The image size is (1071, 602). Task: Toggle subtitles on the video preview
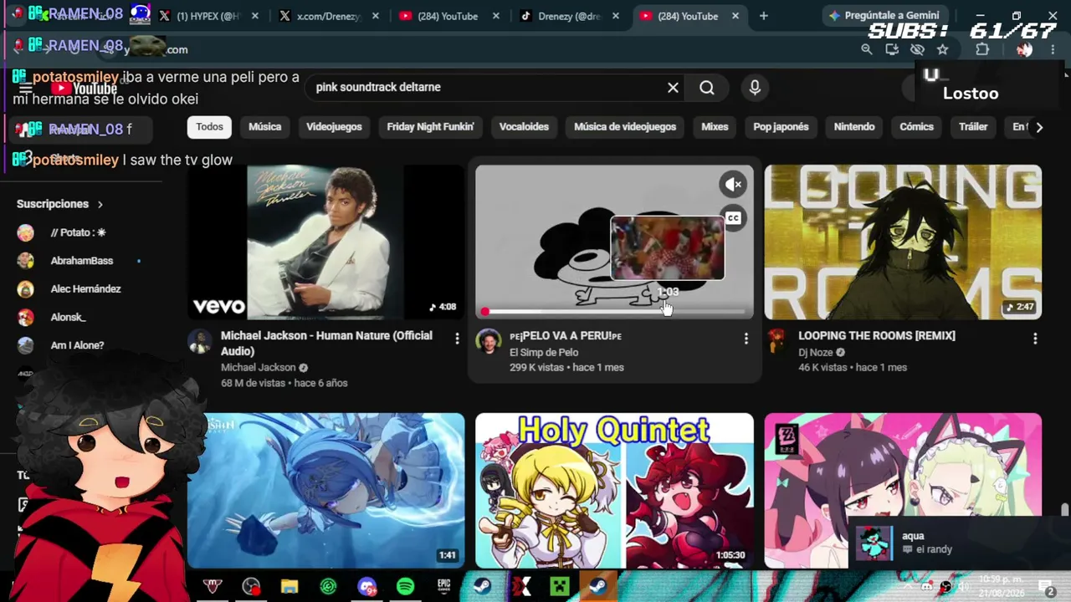(733, 218)
